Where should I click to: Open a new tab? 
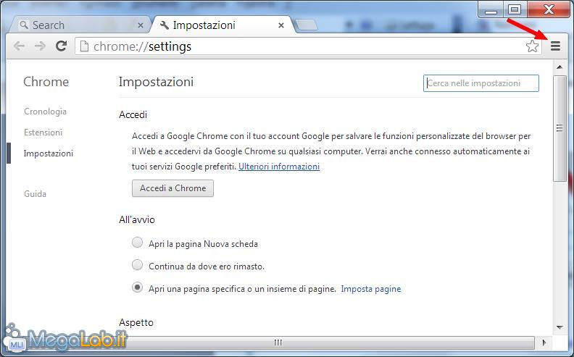[307, 25]
